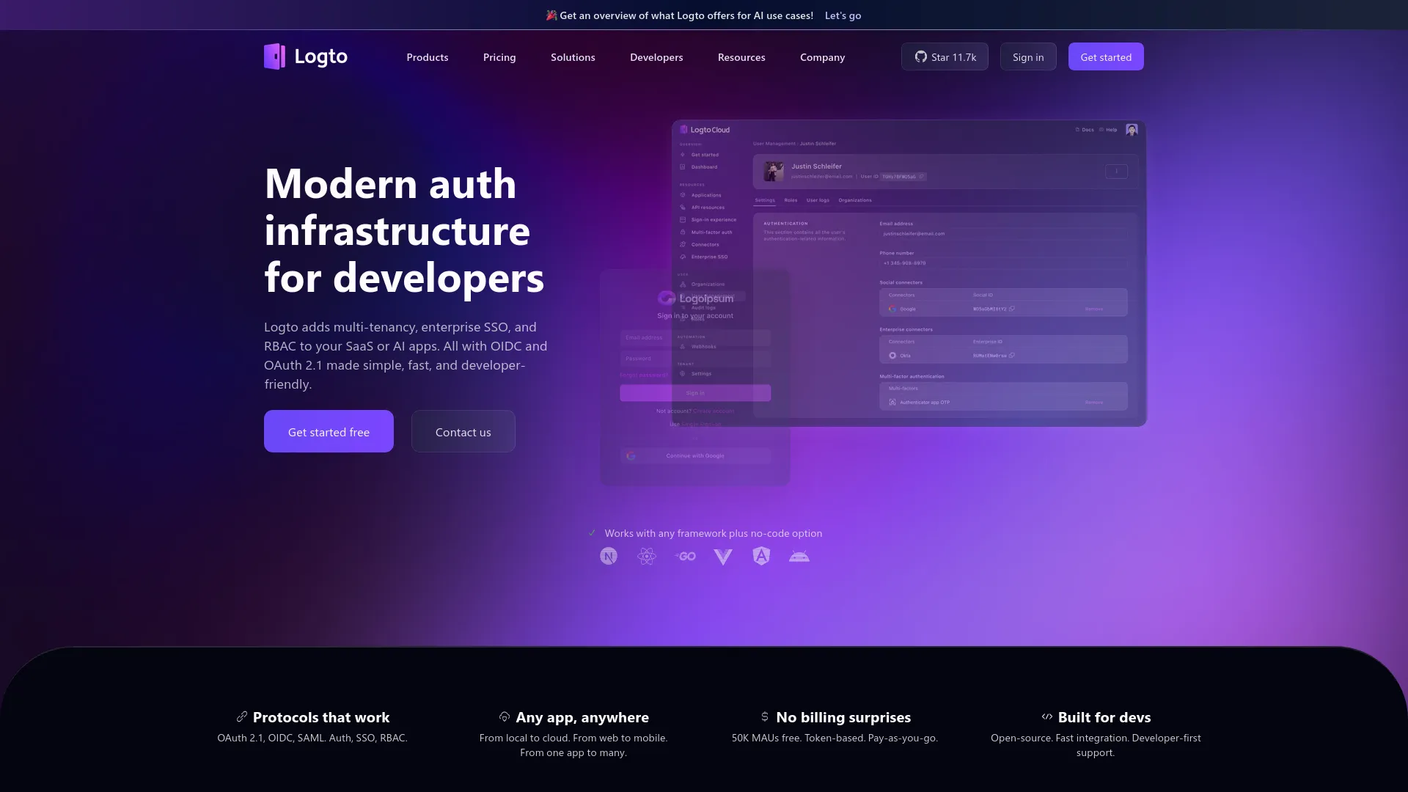Open the Company menu
This screenshot has width=1408, height=792.
[822, 57]
